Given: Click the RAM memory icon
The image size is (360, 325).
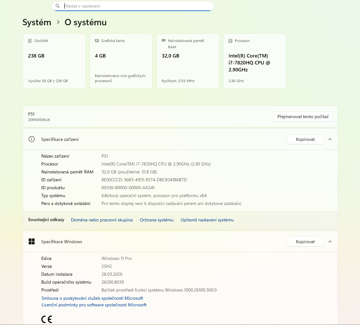Looking at the screenshot, I should point(164,40).
